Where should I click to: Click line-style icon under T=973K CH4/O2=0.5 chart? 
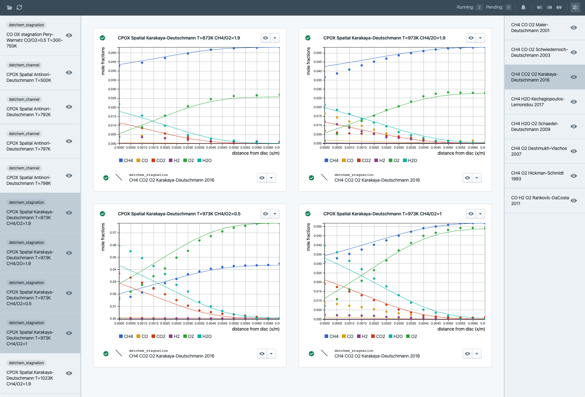click(119, 353)
